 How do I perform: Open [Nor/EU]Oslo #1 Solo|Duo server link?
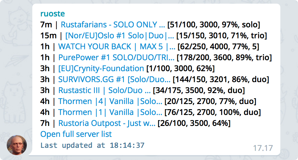(119, 36)
